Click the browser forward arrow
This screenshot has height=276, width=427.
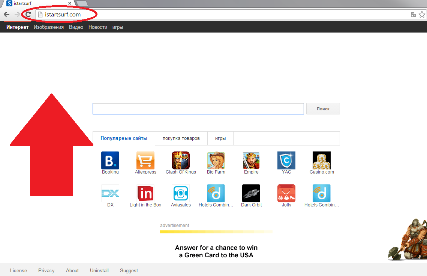(x=17, y=14)
